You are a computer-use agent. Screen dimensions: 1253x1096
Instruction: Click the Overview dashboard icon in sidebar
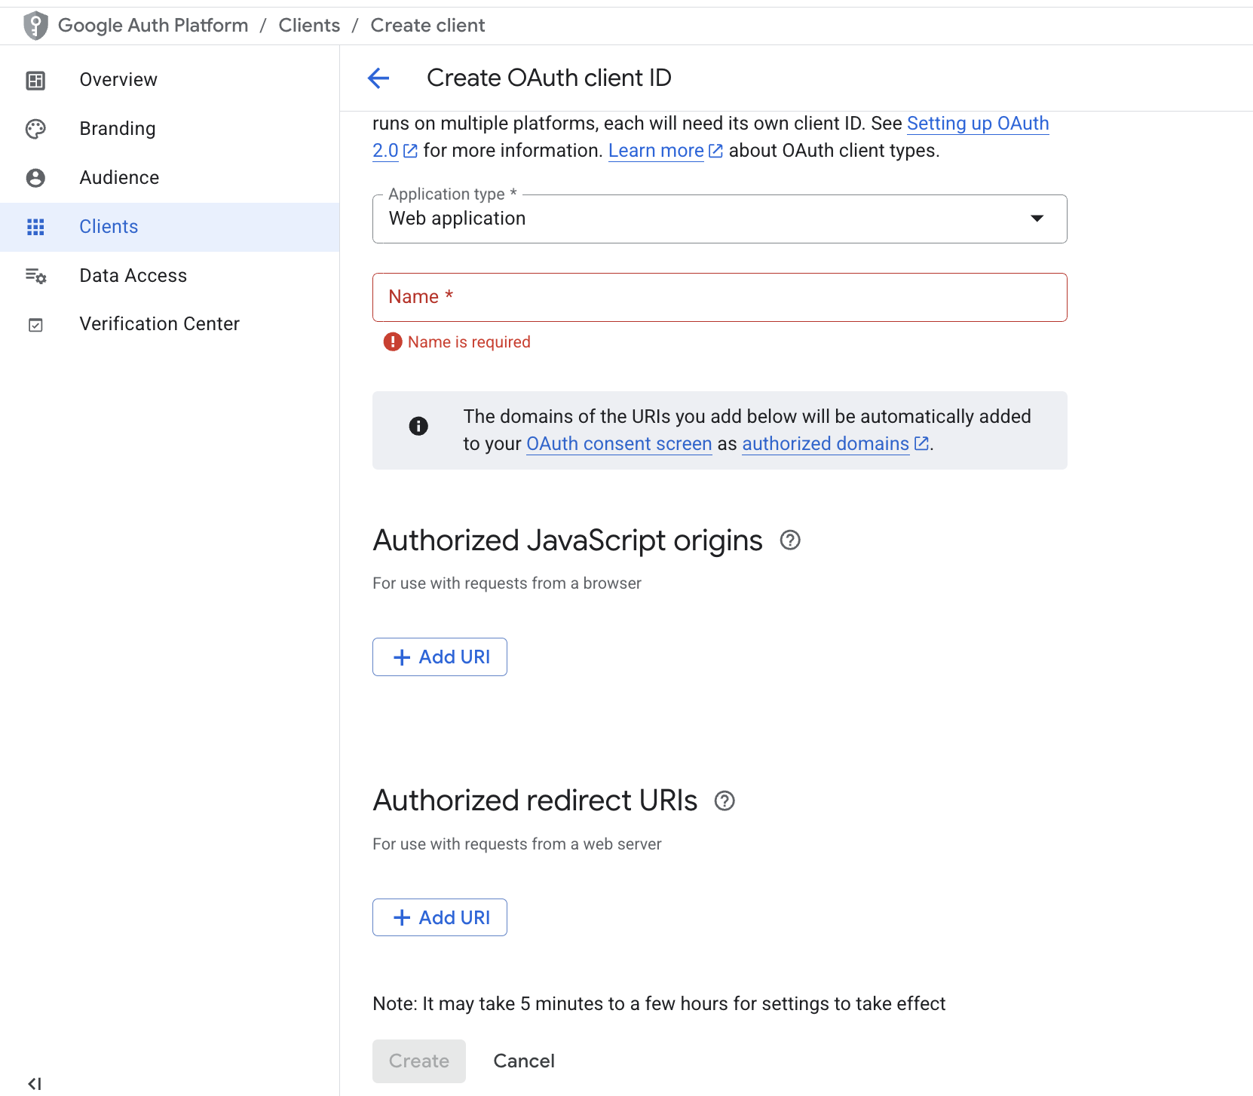[x=35, y=80]
